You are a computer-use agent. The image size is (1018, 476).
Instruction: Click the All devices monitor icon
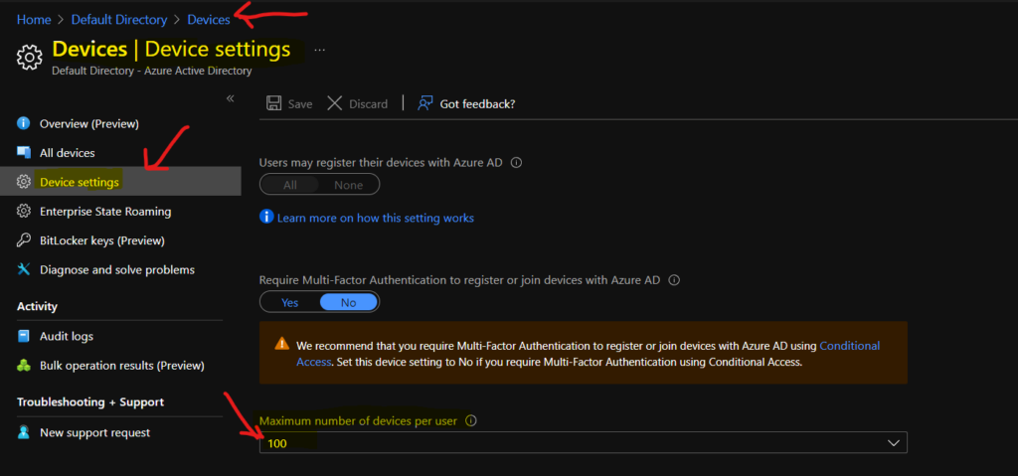click(24, 153)
